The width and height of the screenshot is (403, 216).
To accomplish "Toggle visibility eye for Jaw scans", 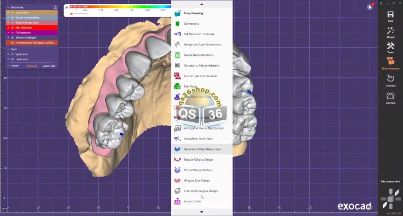I will 12,13.
